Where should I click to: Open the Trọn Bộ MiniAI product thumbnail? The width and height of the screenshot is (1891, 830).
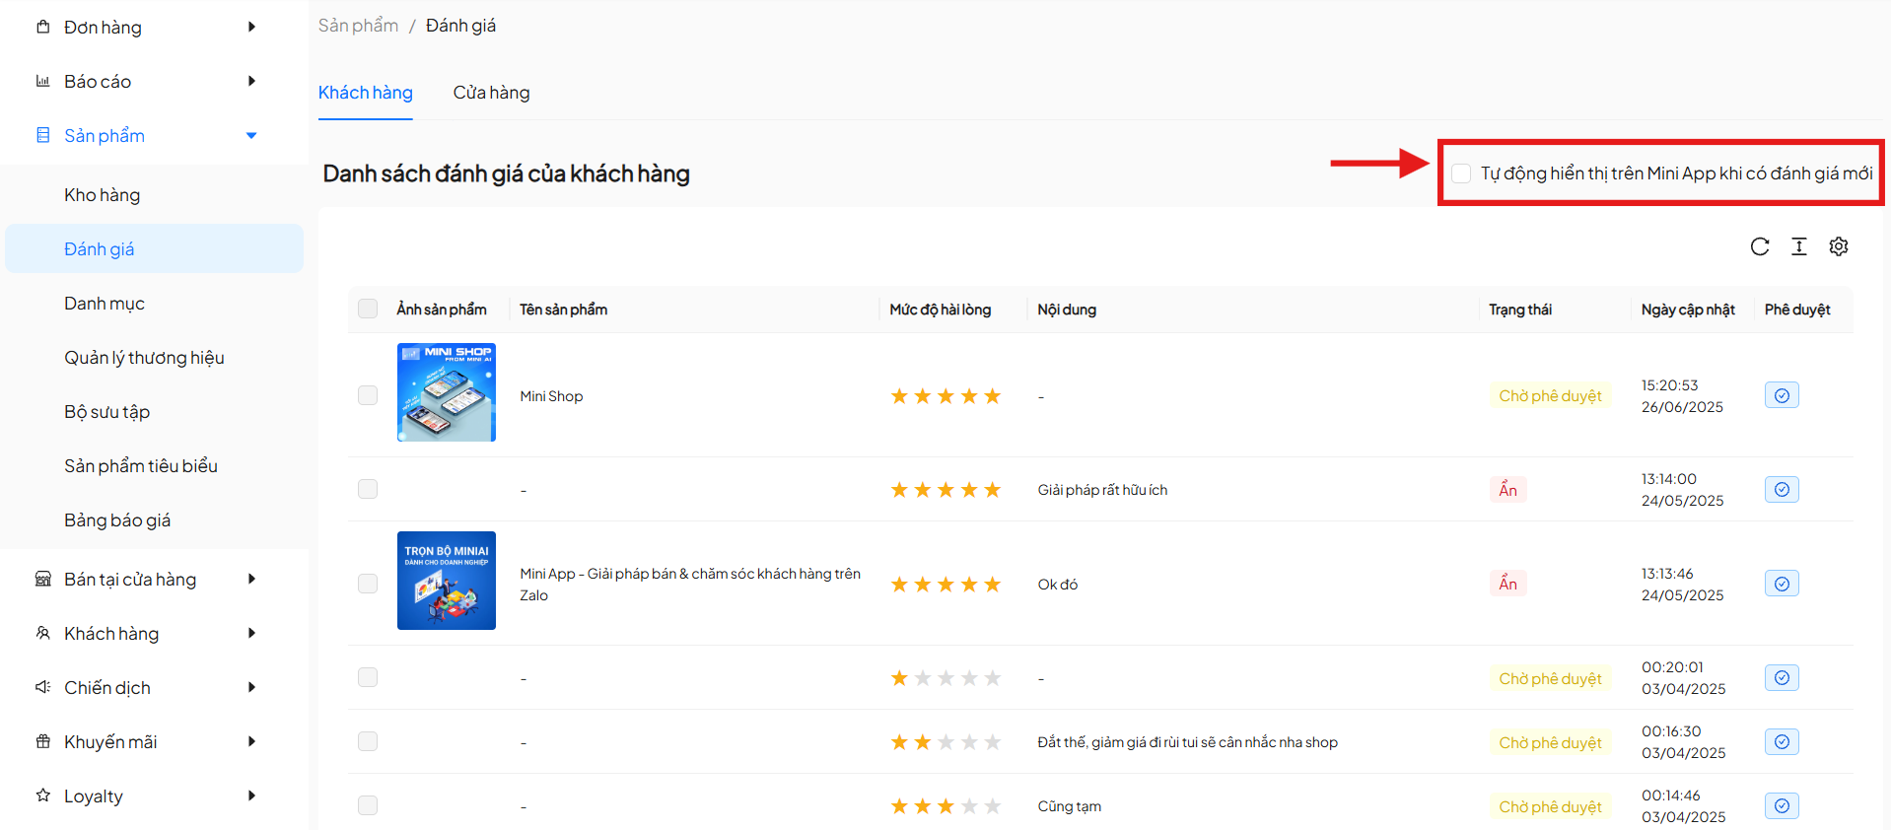[446, 581]
